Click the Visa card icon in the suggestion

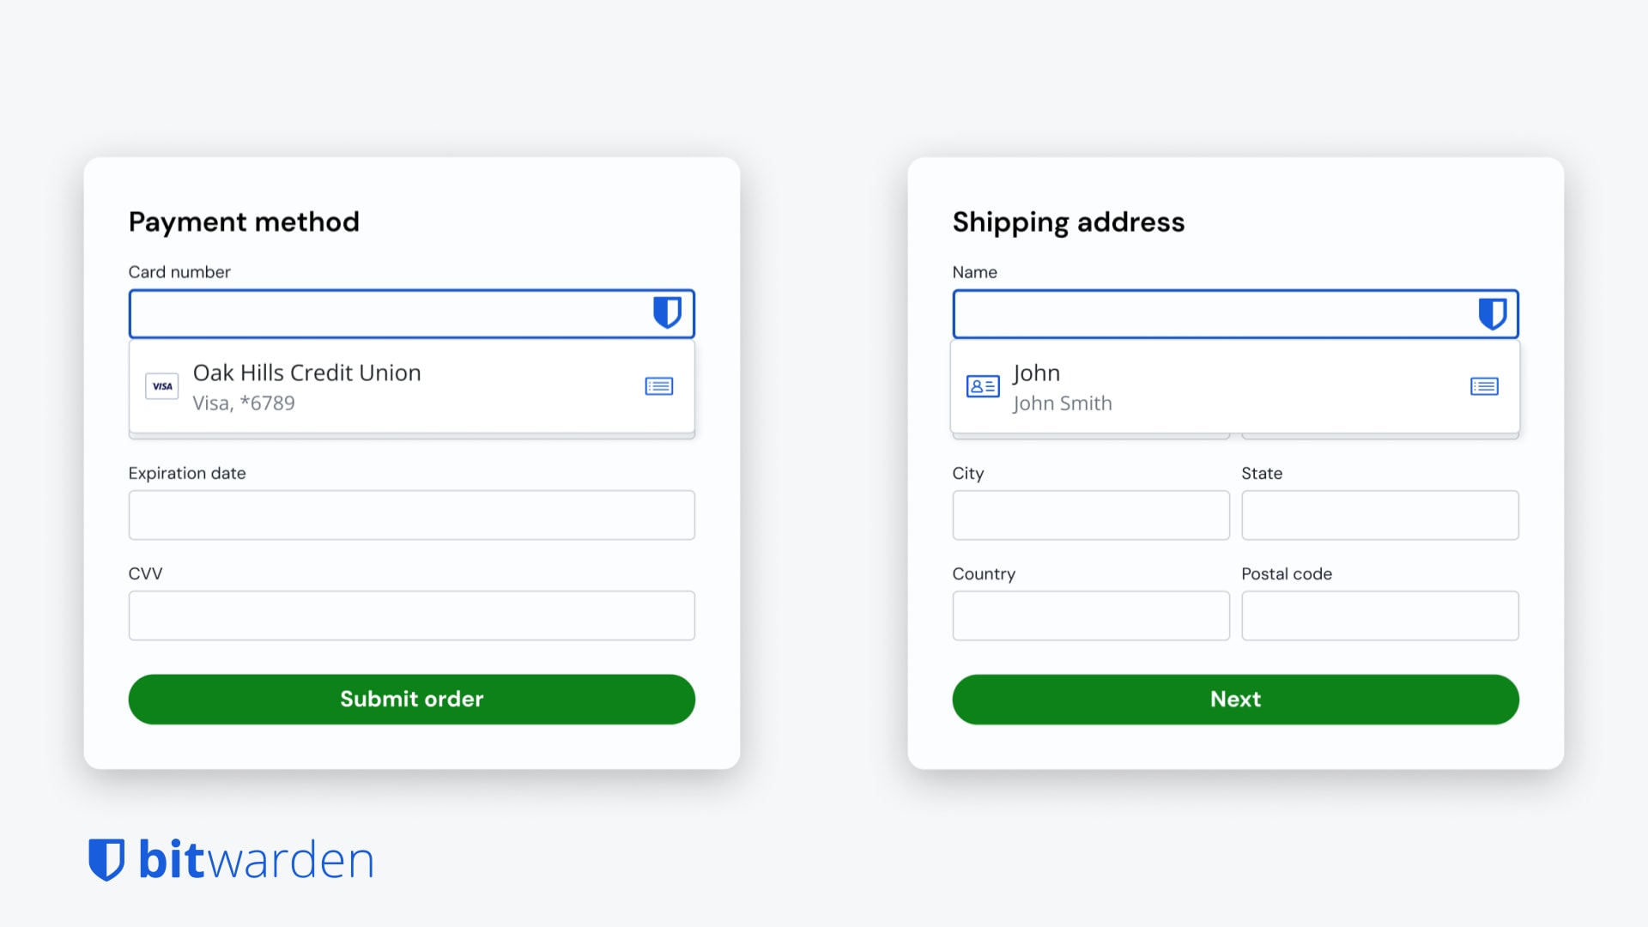(161, 386)
